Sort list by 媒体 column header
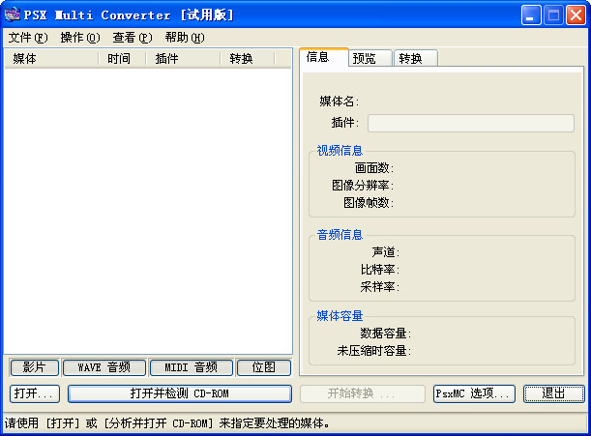591x436 pixels. 51,58
